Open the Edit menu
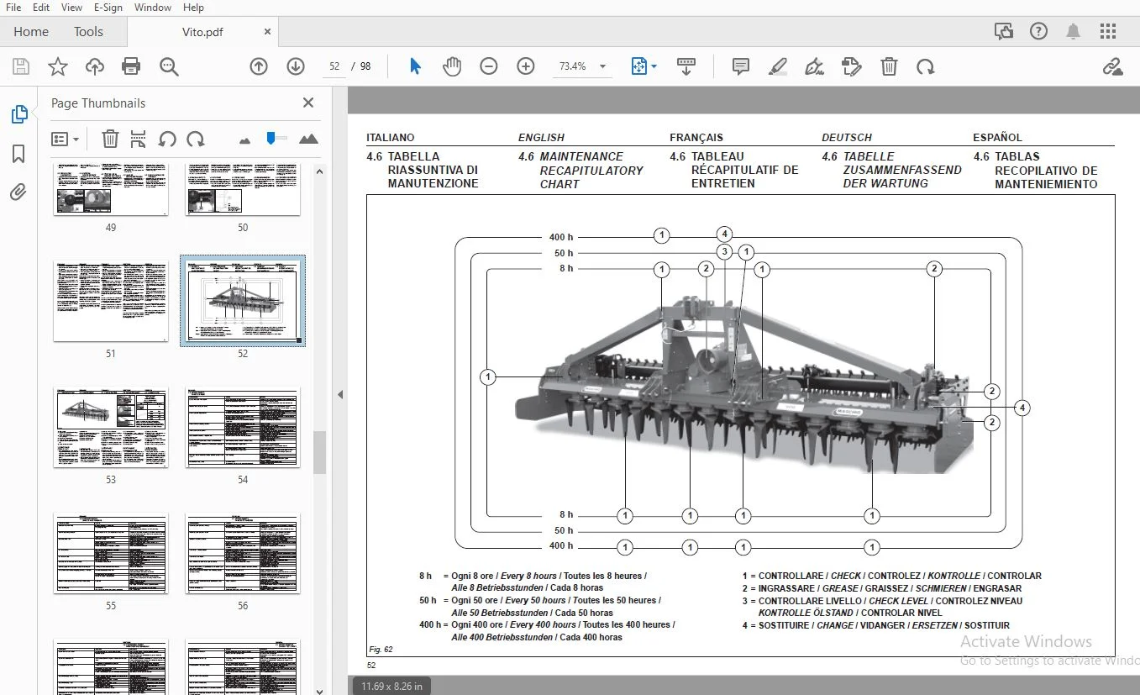Viewport: 1140px width, 695px height. (x=41, y=7)
